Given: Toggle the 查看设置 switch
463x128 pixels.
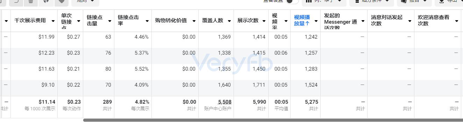Looking at the screenshot, I should pyautogui.click(x=292, y=1).
